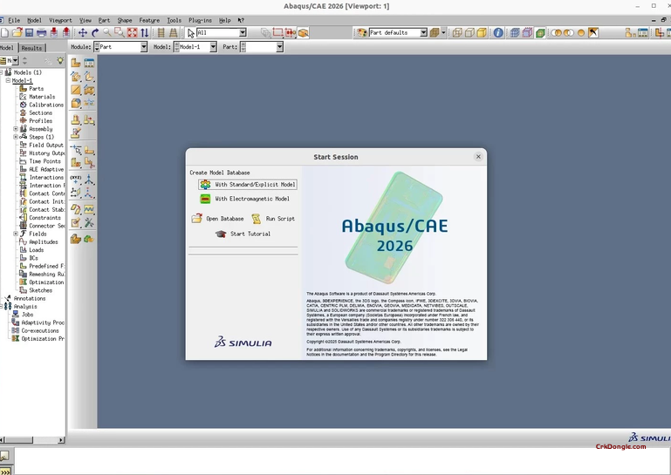
Task: Select Sections in the model tree
Action: [x=40, y=113]
